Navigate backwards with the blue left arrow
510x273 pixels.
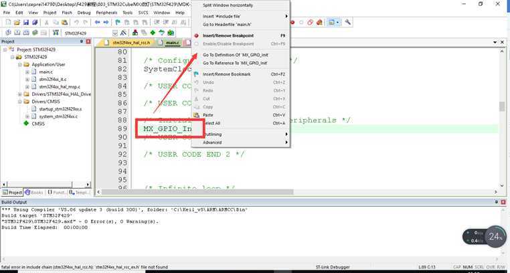click(97, 23)
